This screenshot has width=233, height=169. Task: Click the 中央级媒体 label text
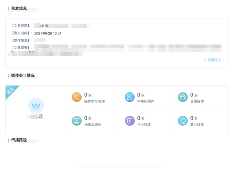point(146,101)
